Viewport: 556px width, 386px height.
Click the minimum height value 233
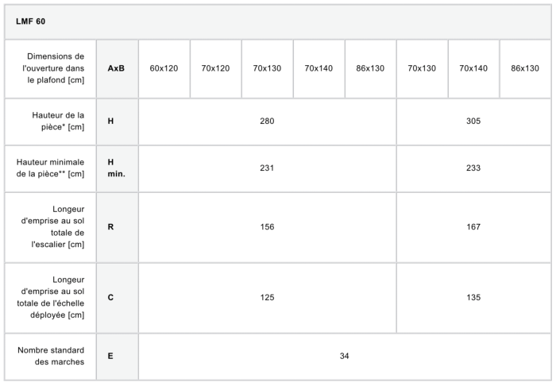coord(473,168)
